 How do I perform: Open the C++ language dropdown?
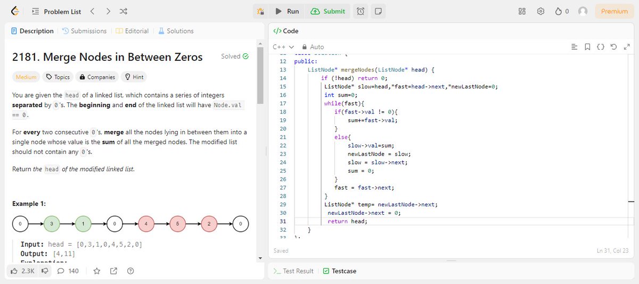283,47
